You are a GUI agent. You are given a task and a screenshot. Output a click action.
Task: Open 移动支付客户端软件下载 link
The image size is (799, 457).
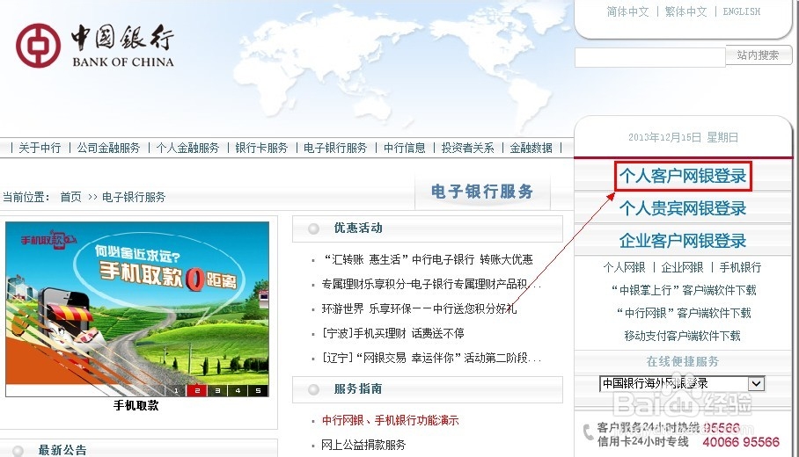coord(682,336)
